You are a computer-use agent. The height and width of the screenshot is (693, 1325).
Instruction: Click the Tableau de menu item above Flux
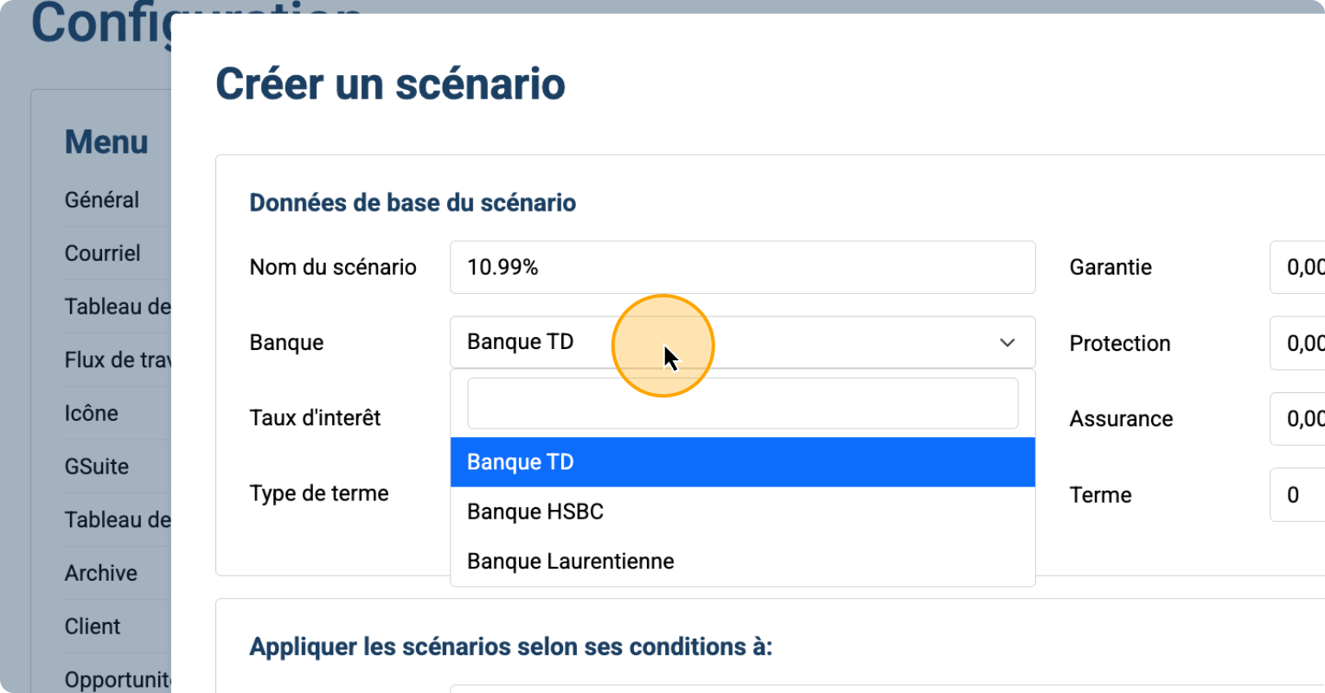(x=118, y=307)
